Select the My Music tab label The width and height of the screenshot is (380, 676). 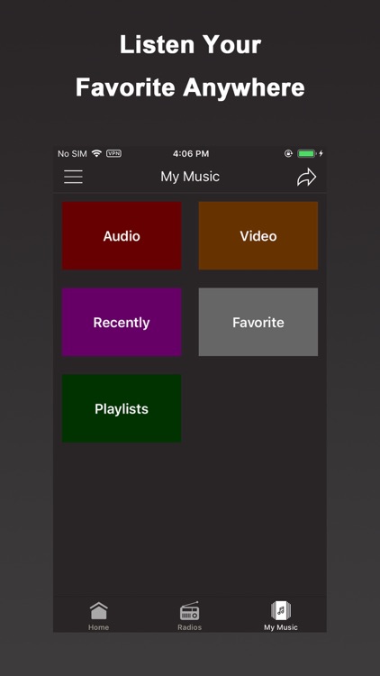click(281, 627)
